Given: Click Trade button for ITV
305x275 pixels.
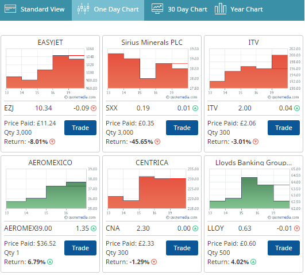Looking at the screenshot, I should (284, 128).
